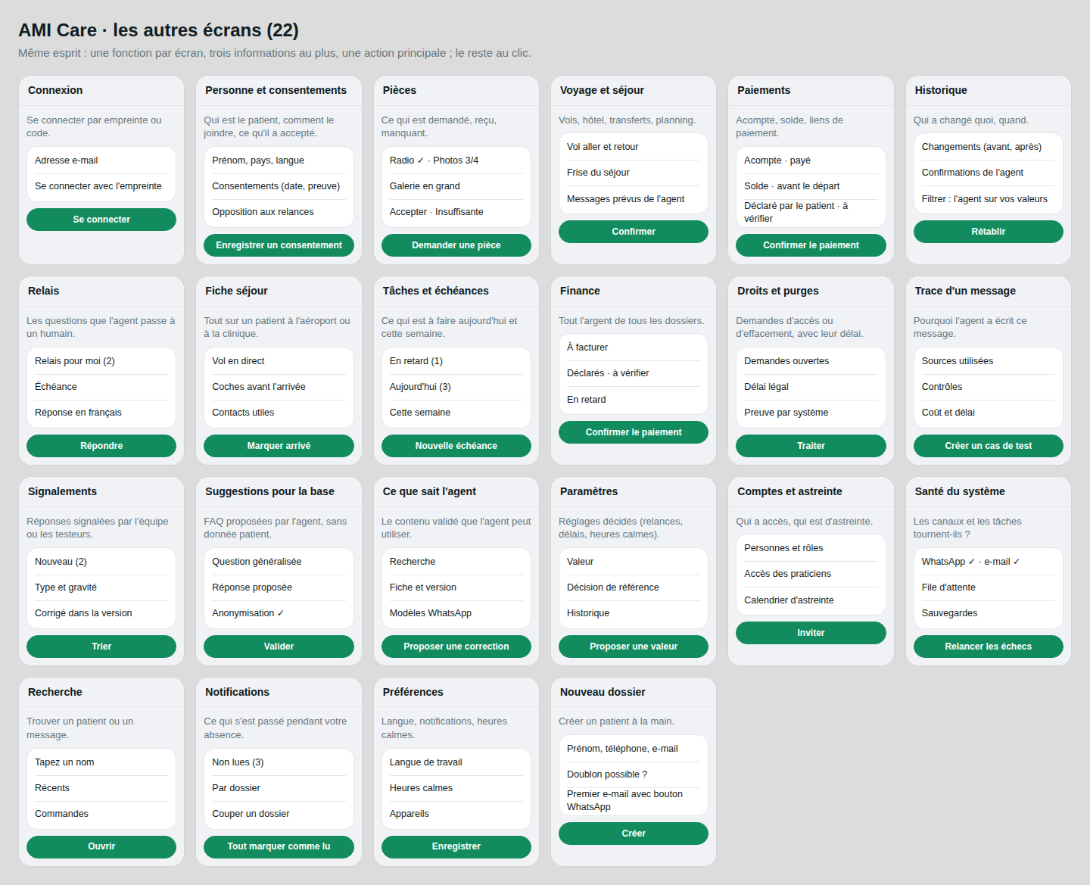Open Prénom, pays, langue row
Viewport: 1090px width, 885px height.
pyautogui.click(x=279, y=160)
